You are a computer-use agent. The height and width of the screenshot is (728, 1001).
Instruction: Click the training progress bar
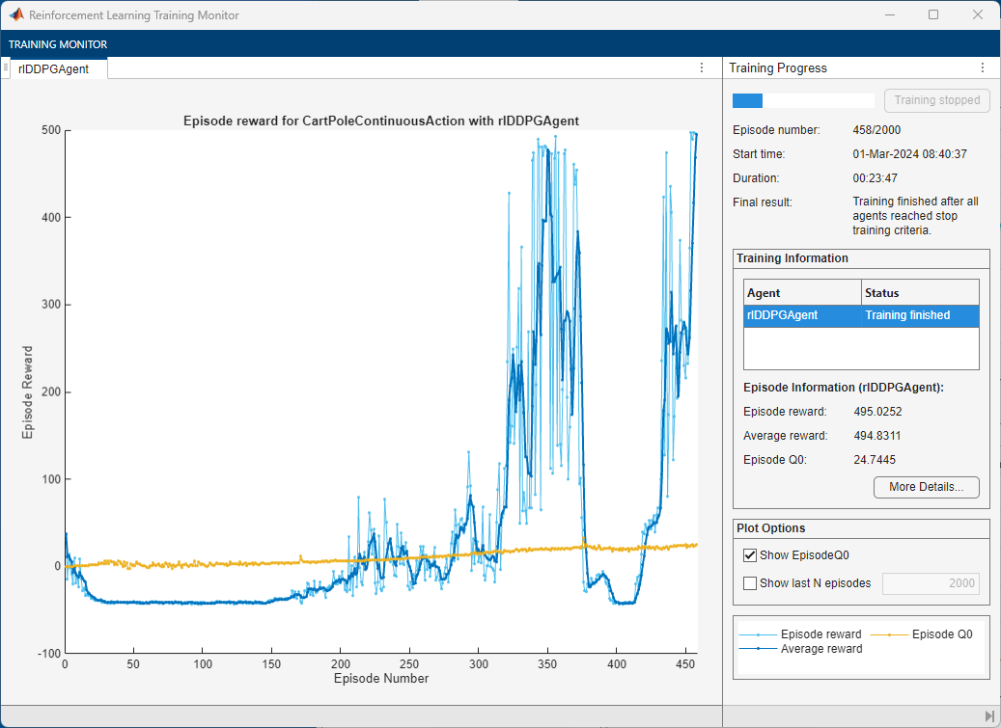click(803, 100)
